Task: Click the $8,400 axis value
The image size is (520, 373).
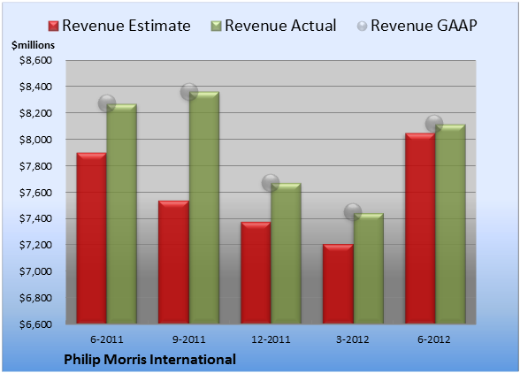Action: [x=35, y=87]
